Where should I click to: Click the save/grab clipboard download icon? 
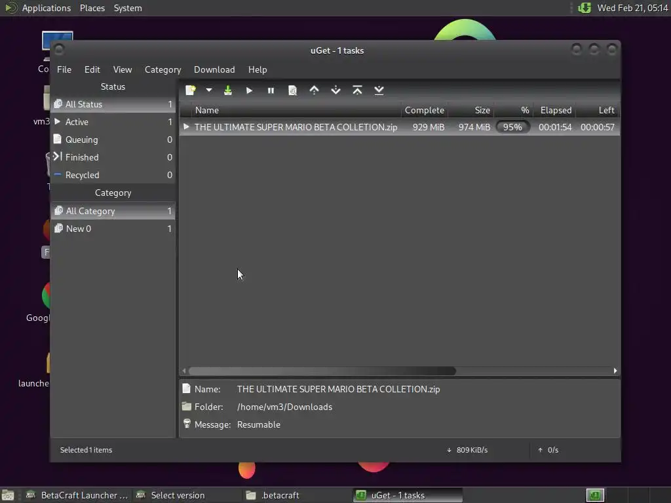tap(228, 90)
